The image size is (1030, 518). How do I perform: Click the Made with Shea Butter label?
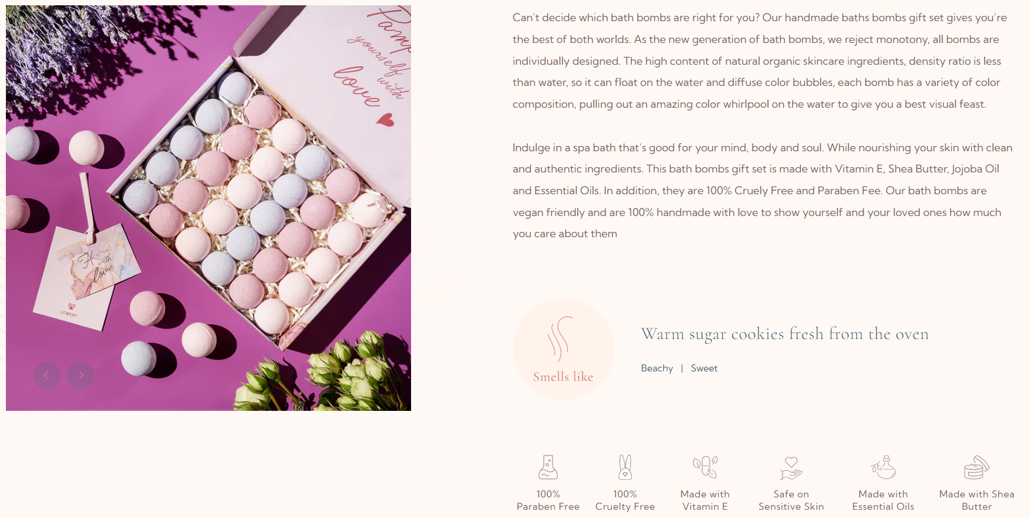point(976,500)
